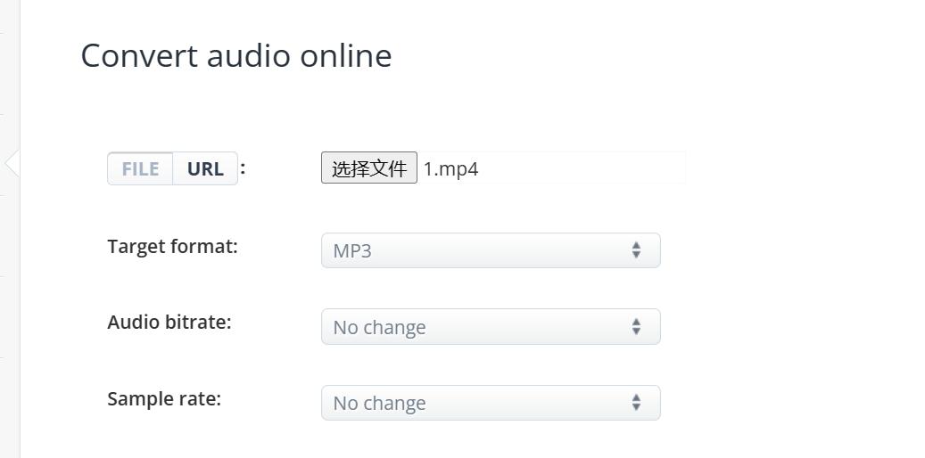The width and height of the screenshot is (925, 458).
Task: Expand the Audio bitrate dropdown
Action: pyautogui.click(x=491, y=327)
